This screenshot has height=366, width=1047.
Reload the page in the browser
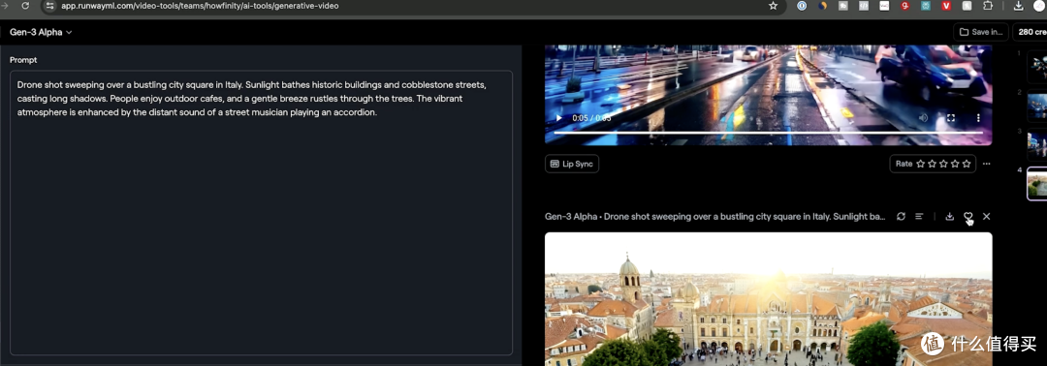24,6
